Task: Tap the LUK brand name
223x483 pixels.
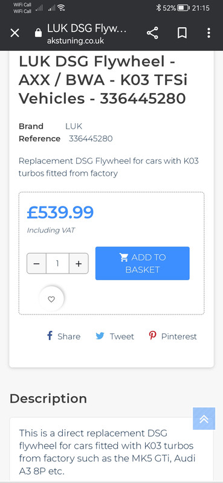Action: (x=74, y=126)
